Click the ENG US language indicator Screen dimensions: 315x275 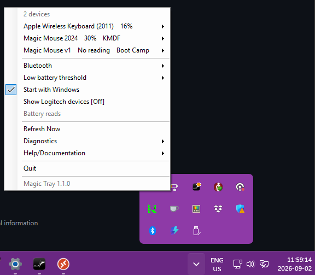(217, 265)
